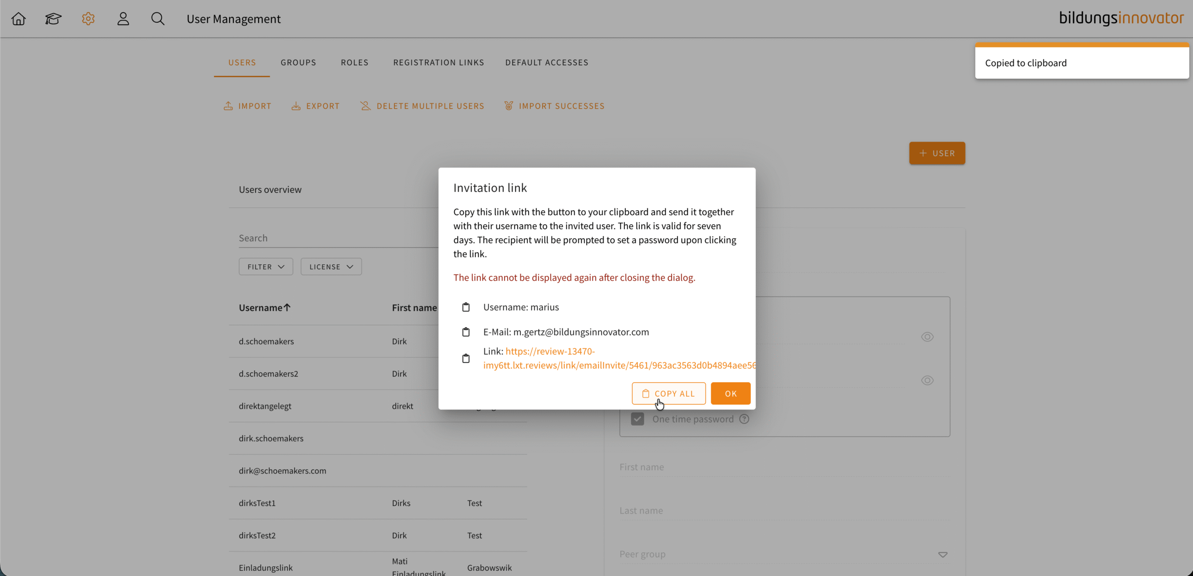Expand the FILTER dropdown
This screenshot has width=1193, height=576.
click(x=266, y=267)
